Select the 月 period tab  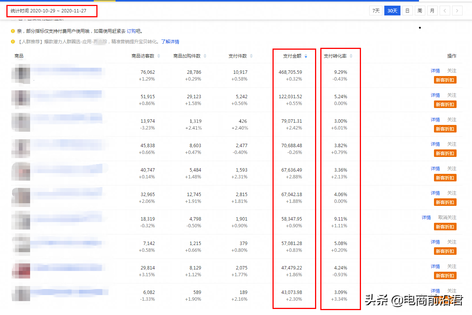432,11
